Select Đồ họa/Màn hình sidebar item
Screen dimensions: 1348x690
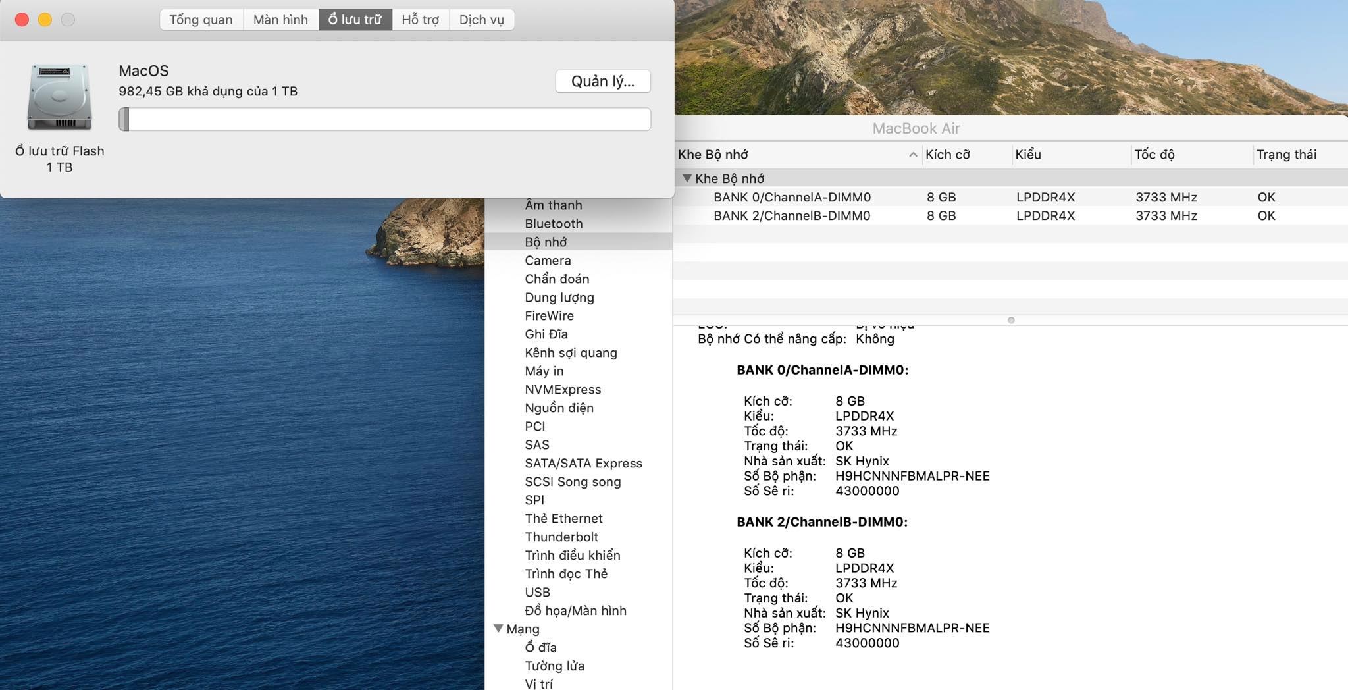[575, 611]
